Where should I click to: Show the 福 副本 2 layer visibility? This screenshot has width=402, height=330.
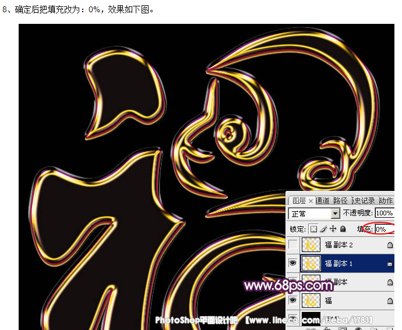(x=293, y=246)
